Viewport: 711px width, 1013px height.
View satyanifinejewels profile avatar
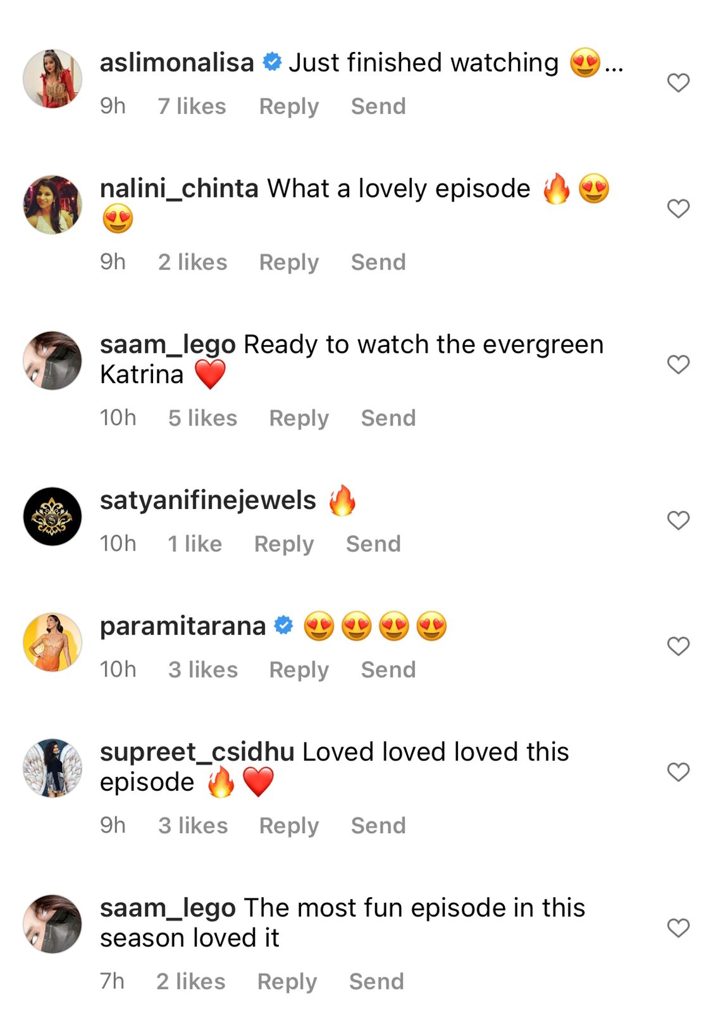click(x=53, y=516)
